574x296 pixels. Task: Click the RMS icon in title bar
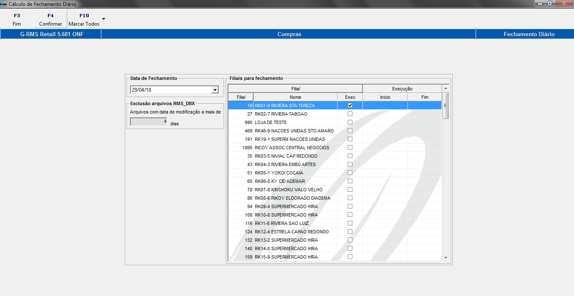click(4, 4)
